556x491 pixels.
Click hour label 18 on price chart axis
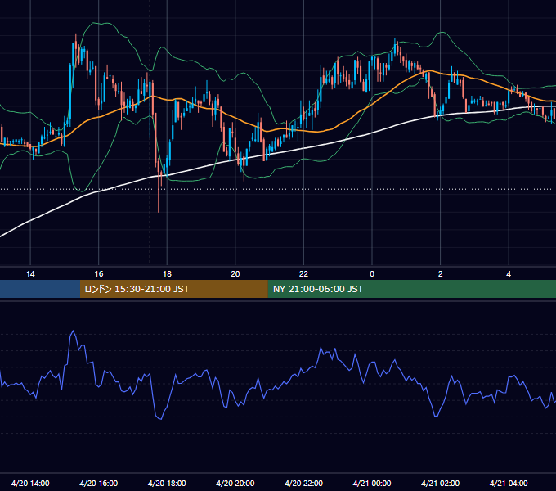167,274
